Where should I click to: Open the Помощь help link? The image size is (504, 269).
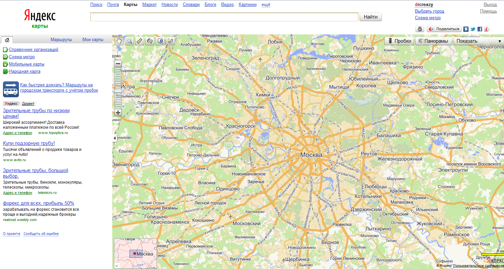[x=488, y=11]
